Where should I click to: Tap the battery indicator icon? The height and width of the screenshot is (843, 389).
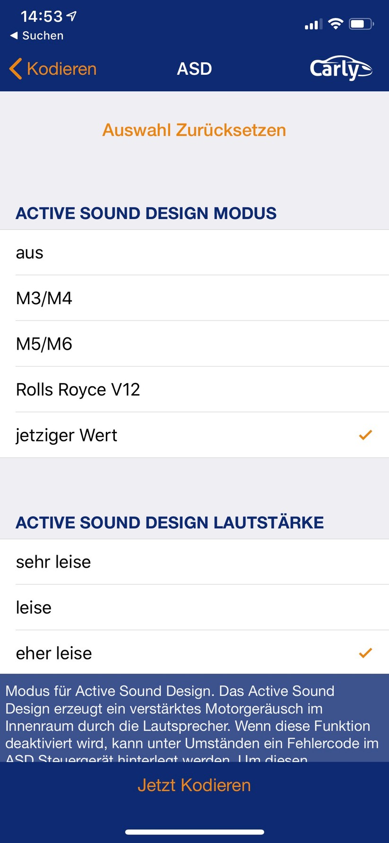coord(361,24)
